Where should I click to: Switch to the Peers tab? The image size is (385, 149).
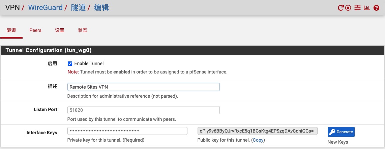[x=35, y=30]
